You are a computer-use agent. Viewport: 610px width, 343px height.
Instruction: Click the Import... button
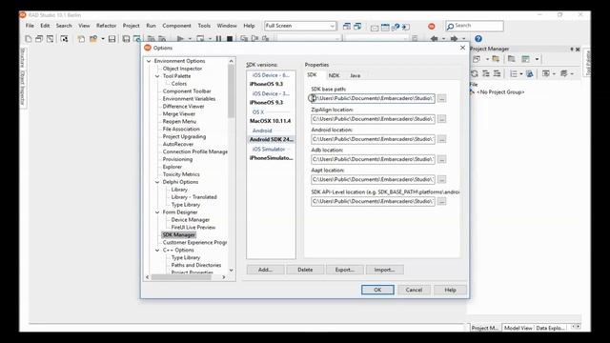[x=384, y=270]
